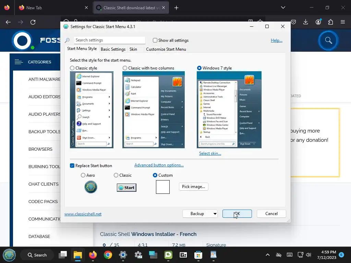Open the Firefox account icon

[x=318, y=22]
